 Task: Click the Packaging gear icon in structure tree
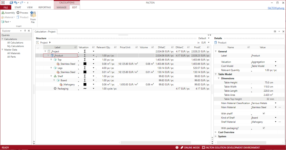(55, 89)
